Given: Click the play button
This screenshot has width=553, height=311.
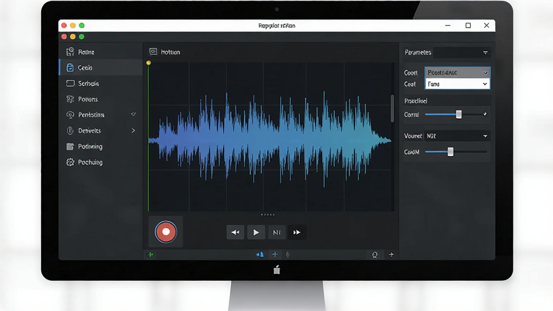Looking at the screenshot, I should (256, 232).
